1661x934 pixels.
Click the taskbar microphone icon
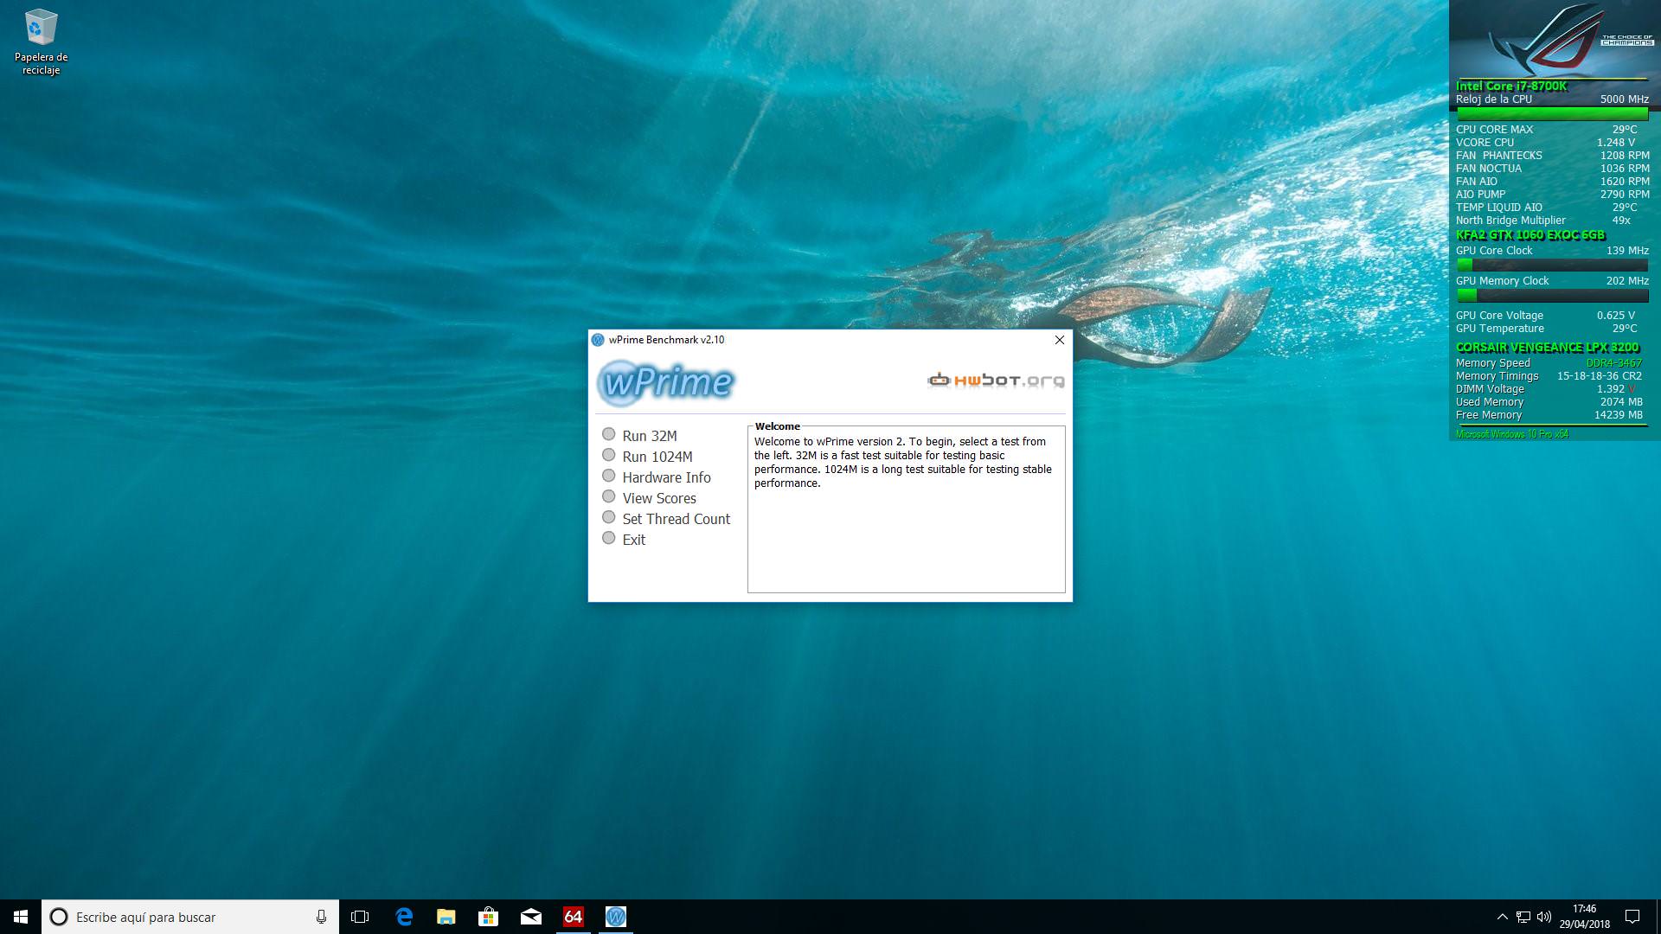pyautogui.click(x=321, y=917)
